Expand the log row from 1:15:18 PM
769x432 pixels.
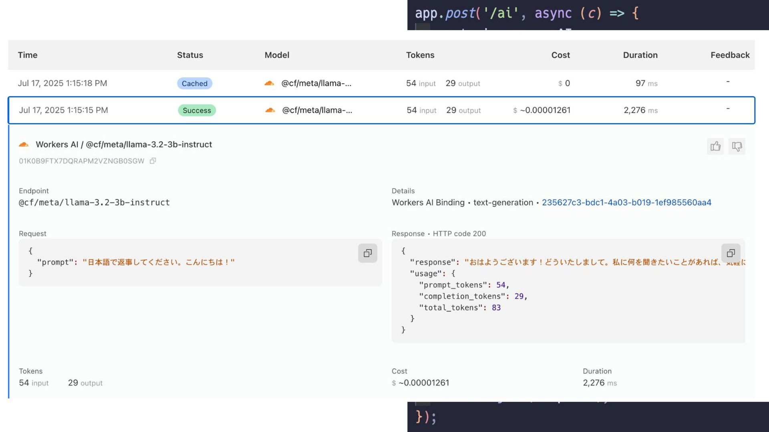coord(381,83)
